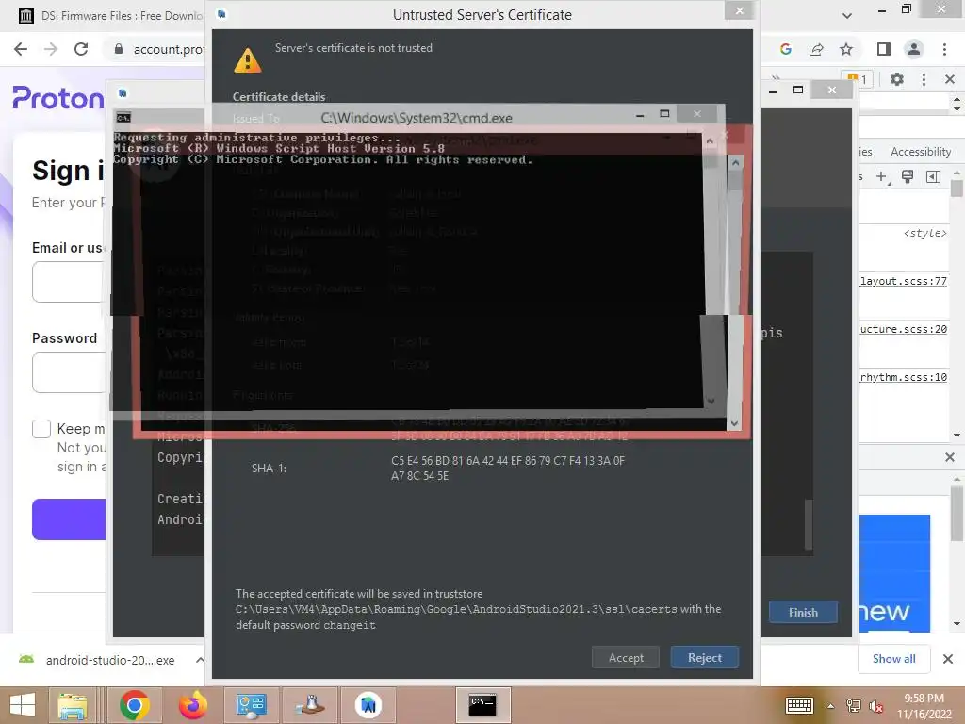Open DevTools more options menu
This screenshot has width=965, height=724.
point(924,79)
